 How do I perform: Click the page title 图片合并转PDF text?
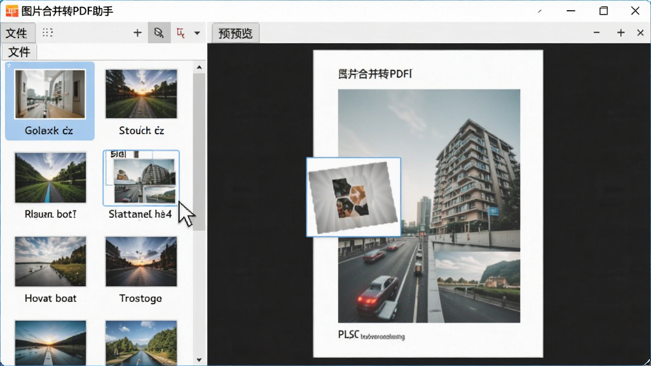tap(375, 74)
